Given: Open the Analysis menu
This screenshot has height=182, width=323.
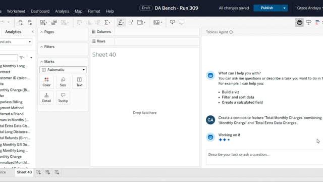Looking at the screenshot, I should [x=62, y=11].
